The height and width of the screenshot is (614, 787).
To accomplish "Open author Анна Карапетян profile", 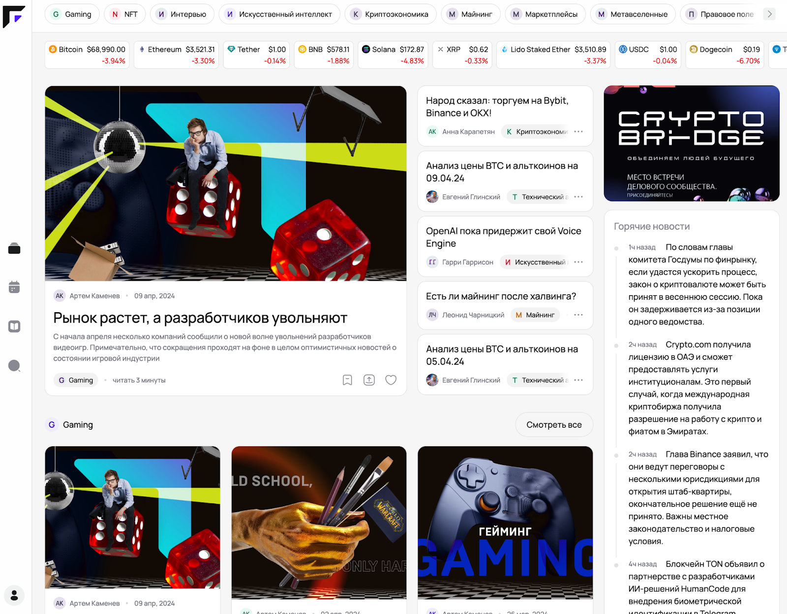I will [461, 132].
